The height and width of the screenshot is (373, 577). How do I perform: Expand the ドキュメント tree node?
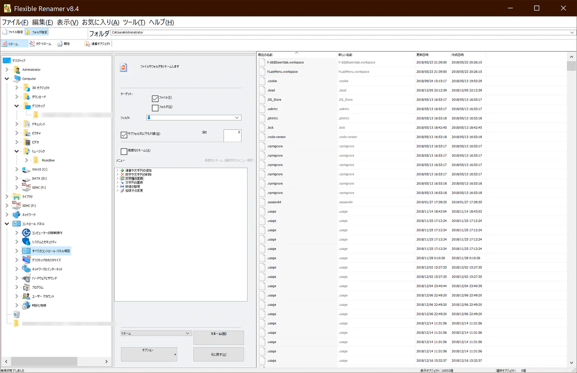coord(17,124)
